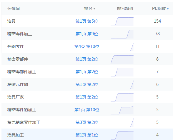
Task: Select keyword 精密零件加工
Action: click(x=20, y=34)
